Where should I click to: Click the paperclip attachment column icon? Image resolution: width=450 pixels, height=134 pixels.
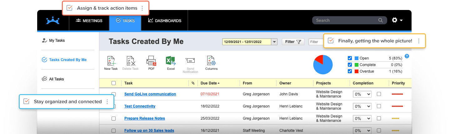click(193, 83)
